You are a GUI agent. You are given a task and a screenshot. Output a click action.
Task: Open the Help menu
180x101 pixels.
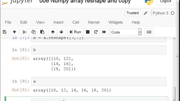pos(136,22)
